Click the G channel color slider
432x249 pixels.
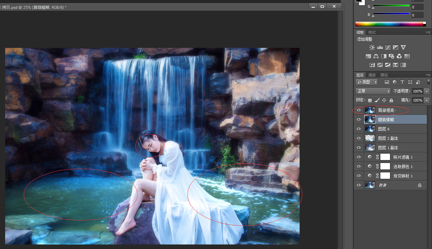coord(391,6)
